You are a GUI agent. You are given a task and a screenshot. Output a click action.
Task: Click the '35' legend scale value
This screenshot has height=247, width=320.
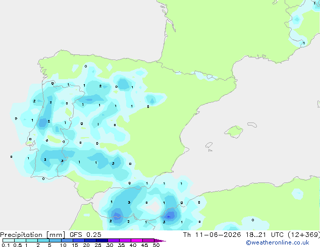tap(121, 245)
